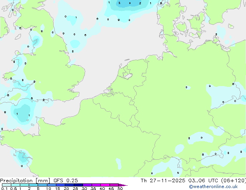Screen dimensions: 246x190
Task: Click the '45' legend scale label
Action: 111,188
